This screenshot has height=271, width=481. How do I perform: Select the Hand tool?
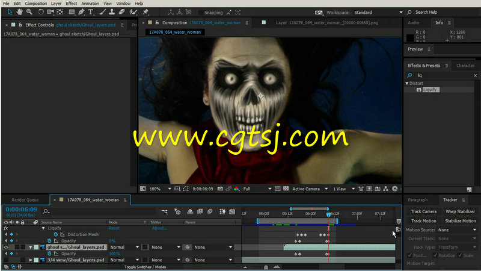click(x=20, y=12)
